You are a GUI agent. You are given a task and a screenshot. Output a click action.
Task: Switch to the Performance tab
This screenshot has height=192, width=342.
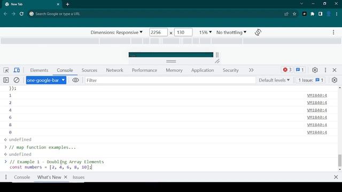click(144, 70)
